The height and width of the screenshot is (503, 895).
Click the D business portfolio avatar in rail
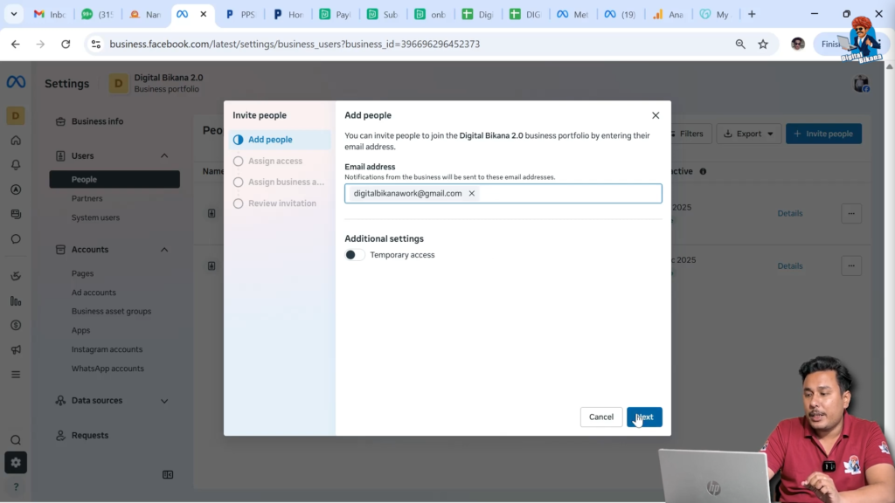[16, 116]
